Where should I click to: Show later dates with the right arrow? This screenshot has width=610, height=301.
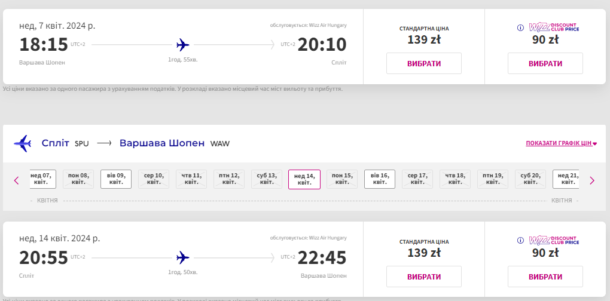point(592,180)
